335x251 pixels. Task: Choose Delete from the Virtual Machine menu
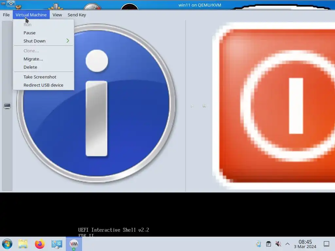click(44, 67)
